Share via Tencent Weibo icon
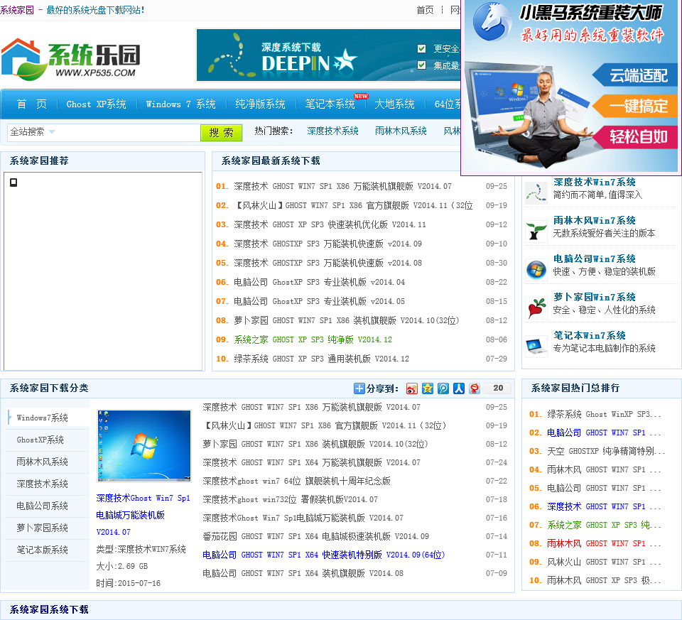Screen dimensions: 682x620 click(443, 388)
